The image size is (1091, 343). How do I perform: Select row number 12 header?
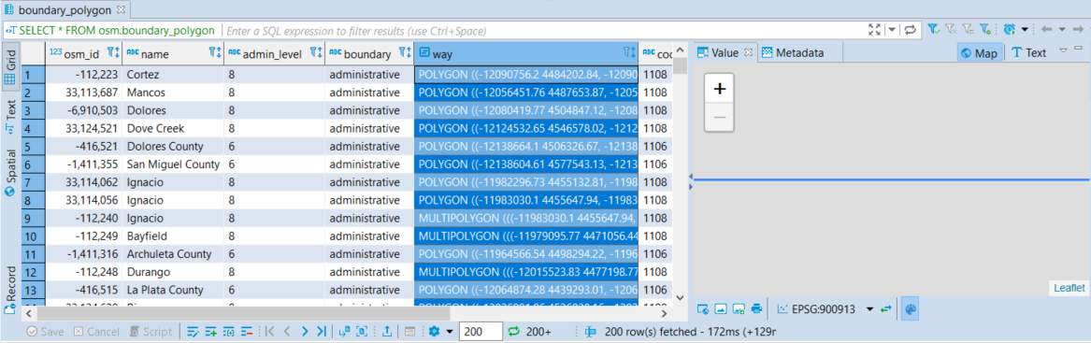[34, 272]
